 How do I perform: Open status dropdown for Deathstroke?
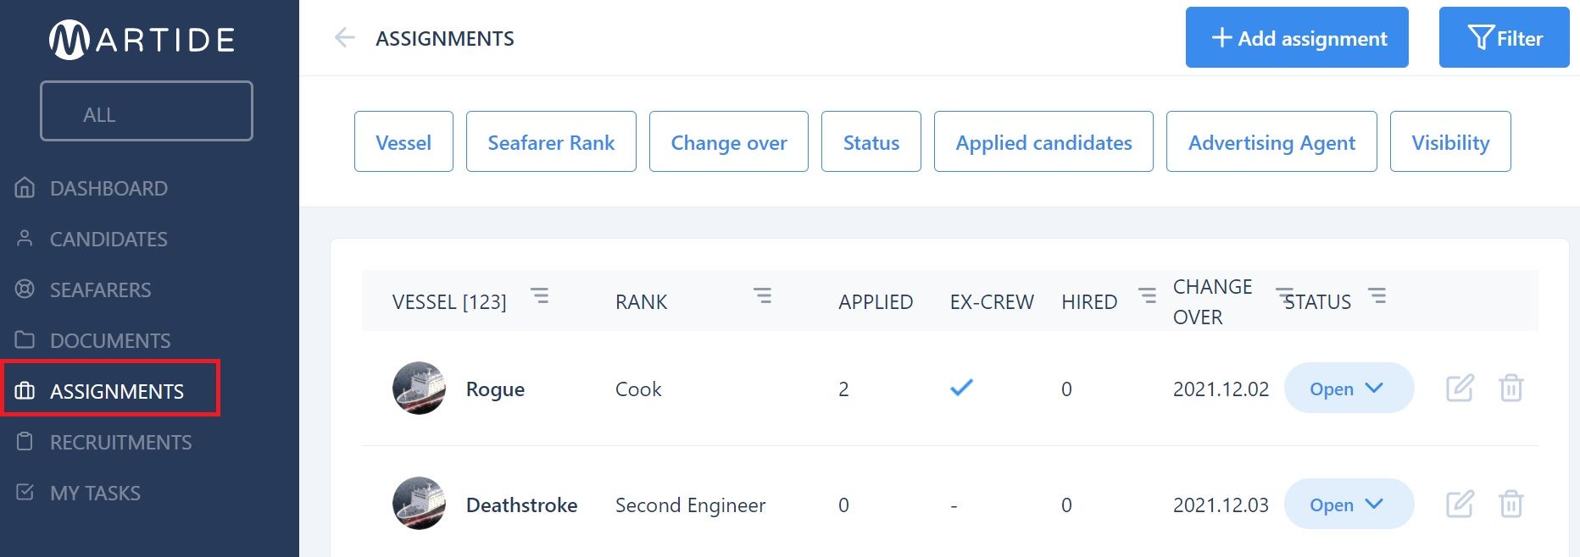[x=1349, y=504]
